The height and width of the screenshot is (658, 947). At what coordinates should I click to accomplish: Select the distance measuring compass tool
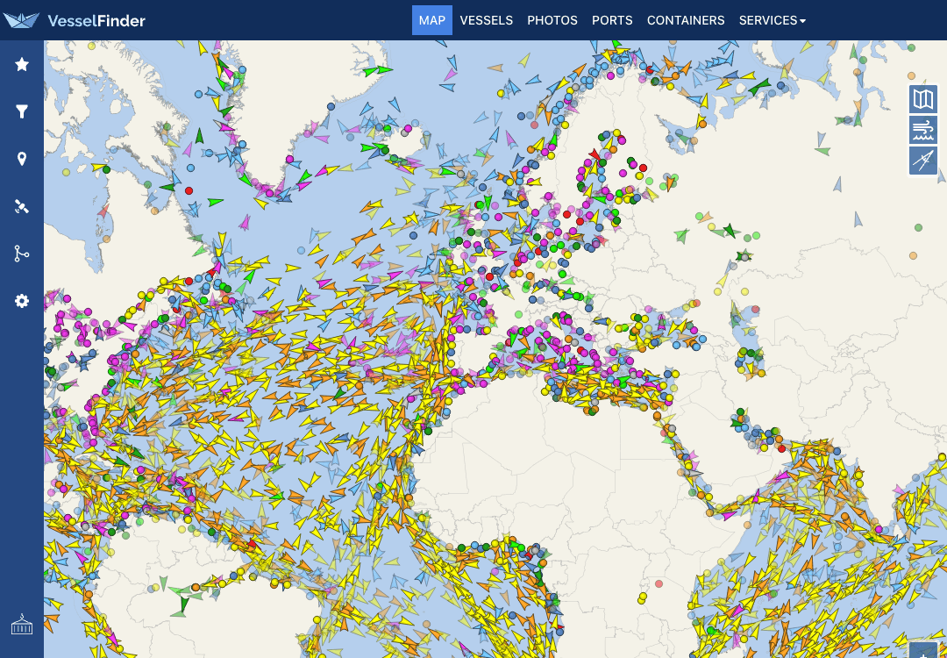pyautogui.click(x=923, y=161)
